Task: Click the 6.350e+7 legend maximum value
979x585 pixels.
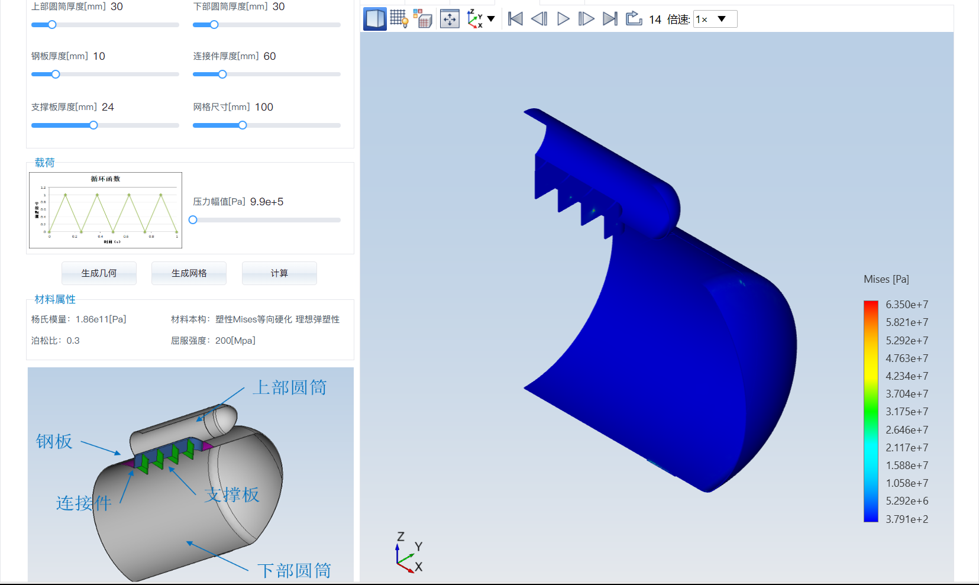Action: point(907,305)
